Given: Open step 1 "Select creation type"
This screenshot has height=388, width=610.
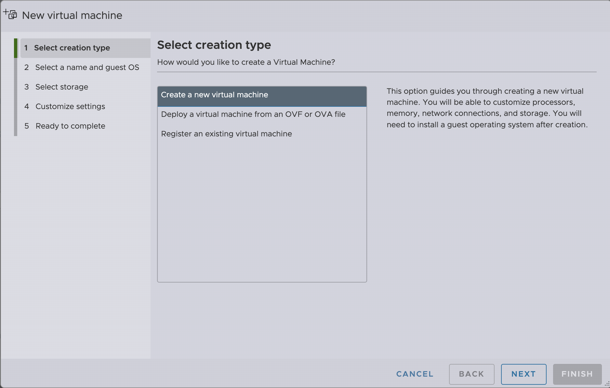Looking at the screenshot, I should click(72, 48).
